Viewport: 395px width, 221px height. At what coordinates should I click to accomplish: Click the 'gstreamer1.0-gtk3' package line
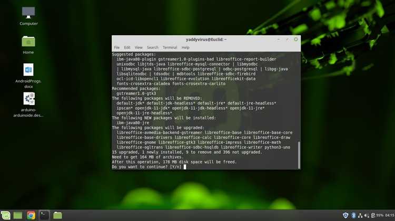click(136, 93)
